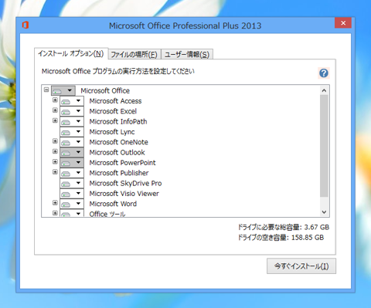Select Microsoft Visio Viewer label
The image size is (371, 308).
click(124, 194)
